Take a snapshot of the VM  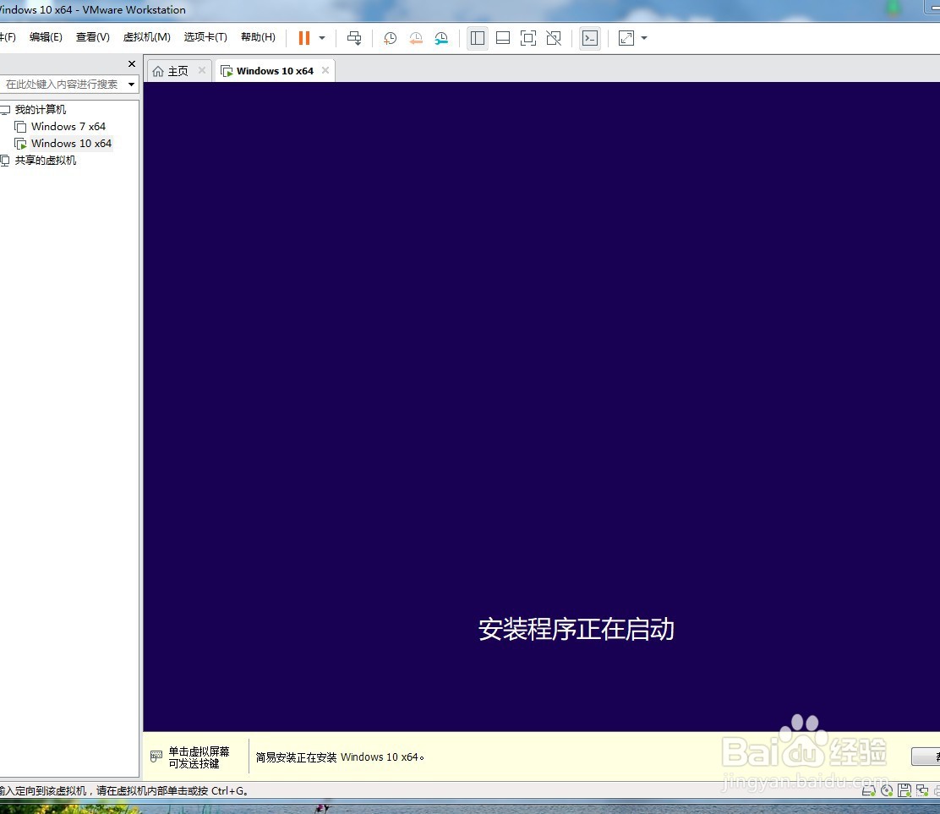390,38
